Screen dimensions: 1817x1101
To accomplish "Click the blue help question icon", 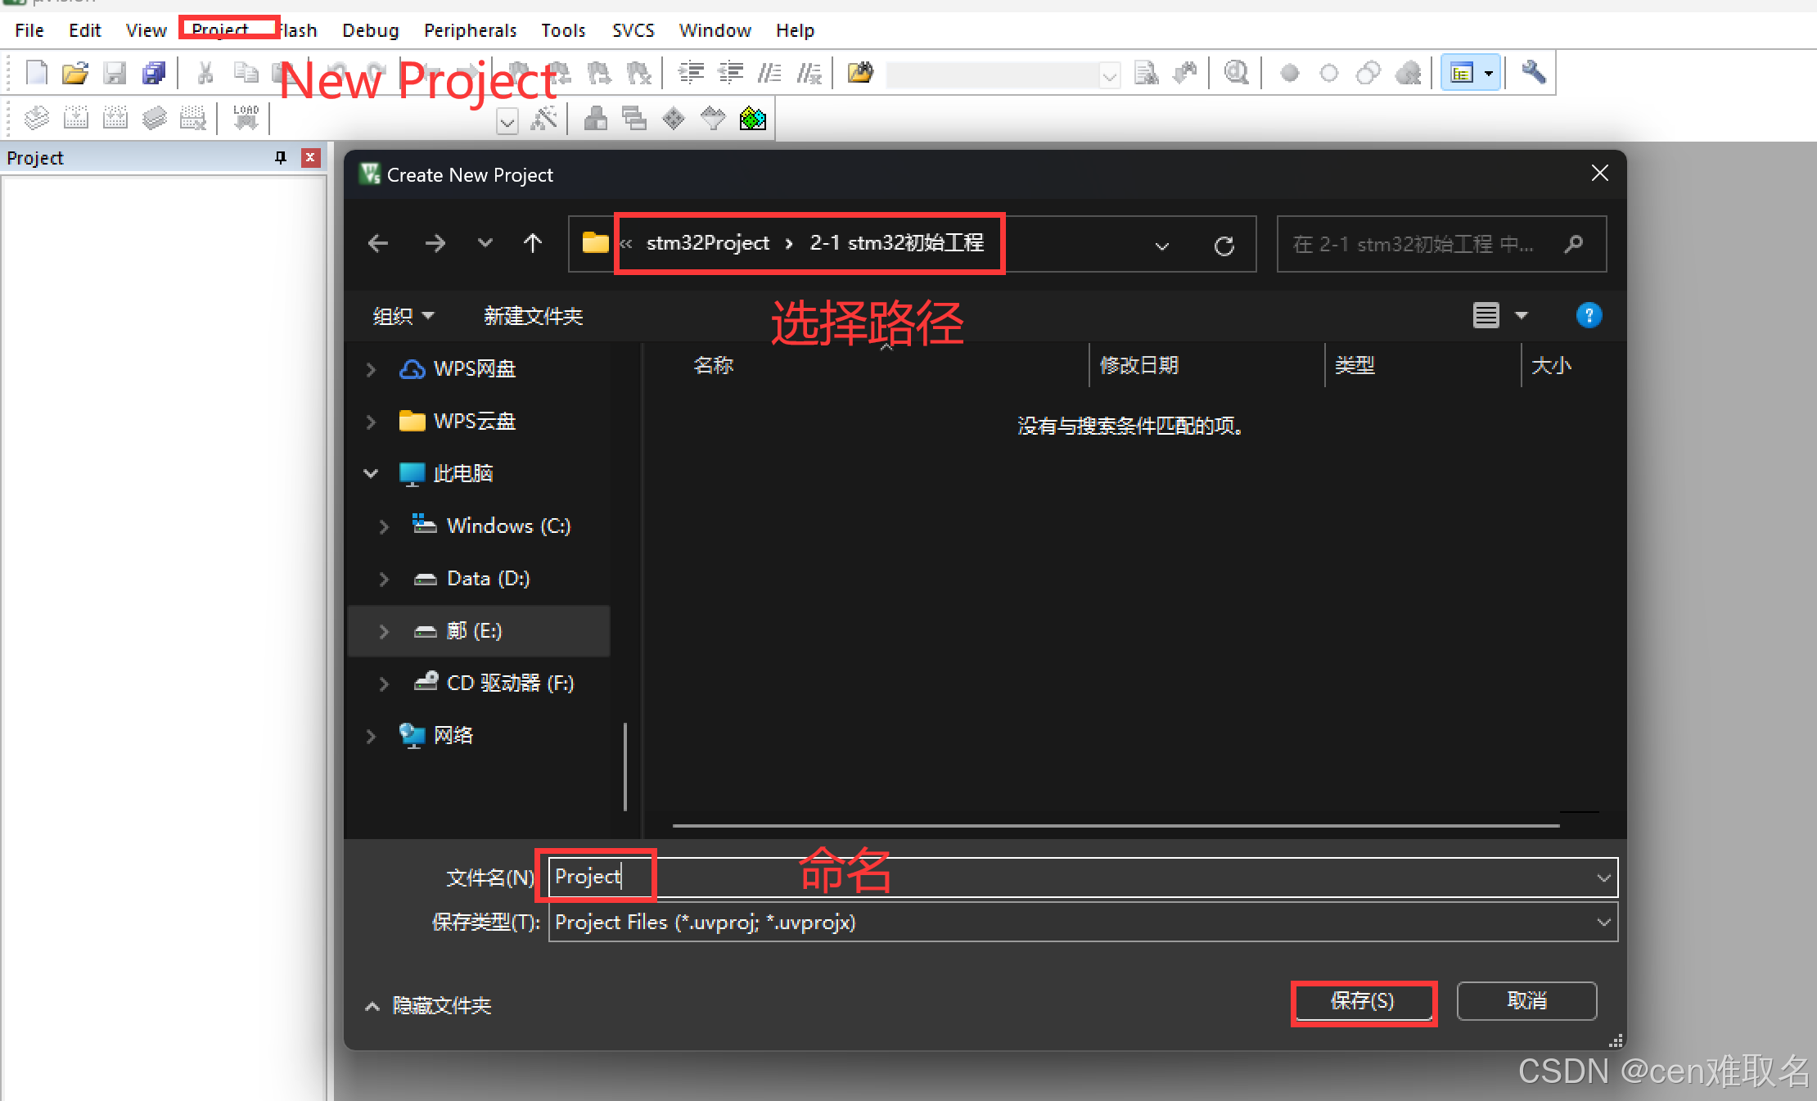I will pyautogui.click(x=1588, y=315).
